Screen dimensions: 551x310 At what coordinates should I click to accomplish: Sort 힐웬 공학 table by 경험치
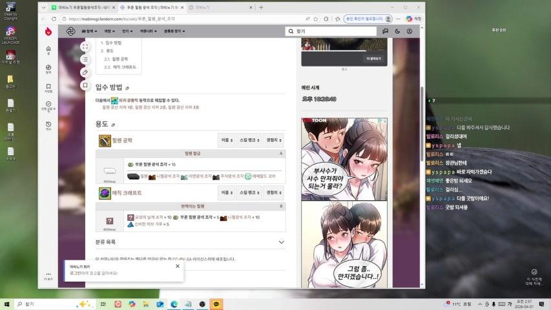[x=273, y=140]
